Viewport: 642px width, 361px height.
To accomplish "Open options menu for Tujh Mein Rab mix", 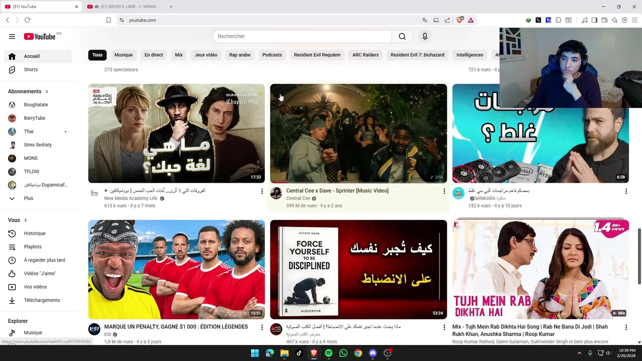I will click(x=626, y=327).
